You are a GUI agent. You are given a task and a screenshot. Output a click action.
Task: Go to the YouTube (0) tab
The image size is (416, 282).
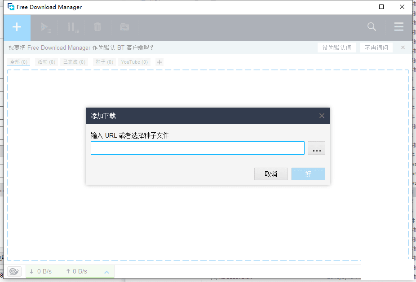134,62
